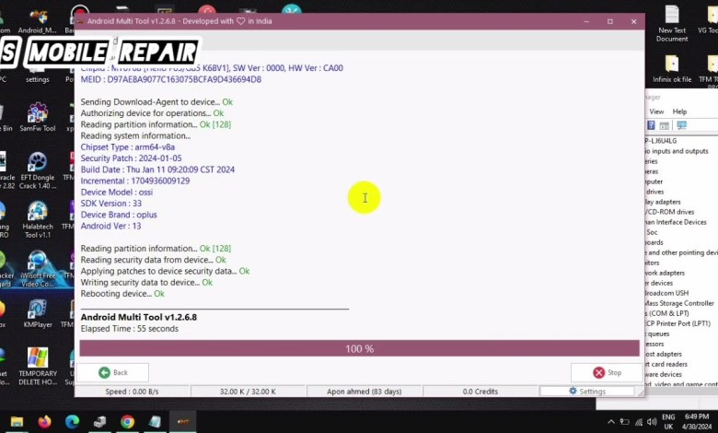The image size is (718, 433).
Task: Click the Stop button in Android Multi Tool
Action: point(607,372)
